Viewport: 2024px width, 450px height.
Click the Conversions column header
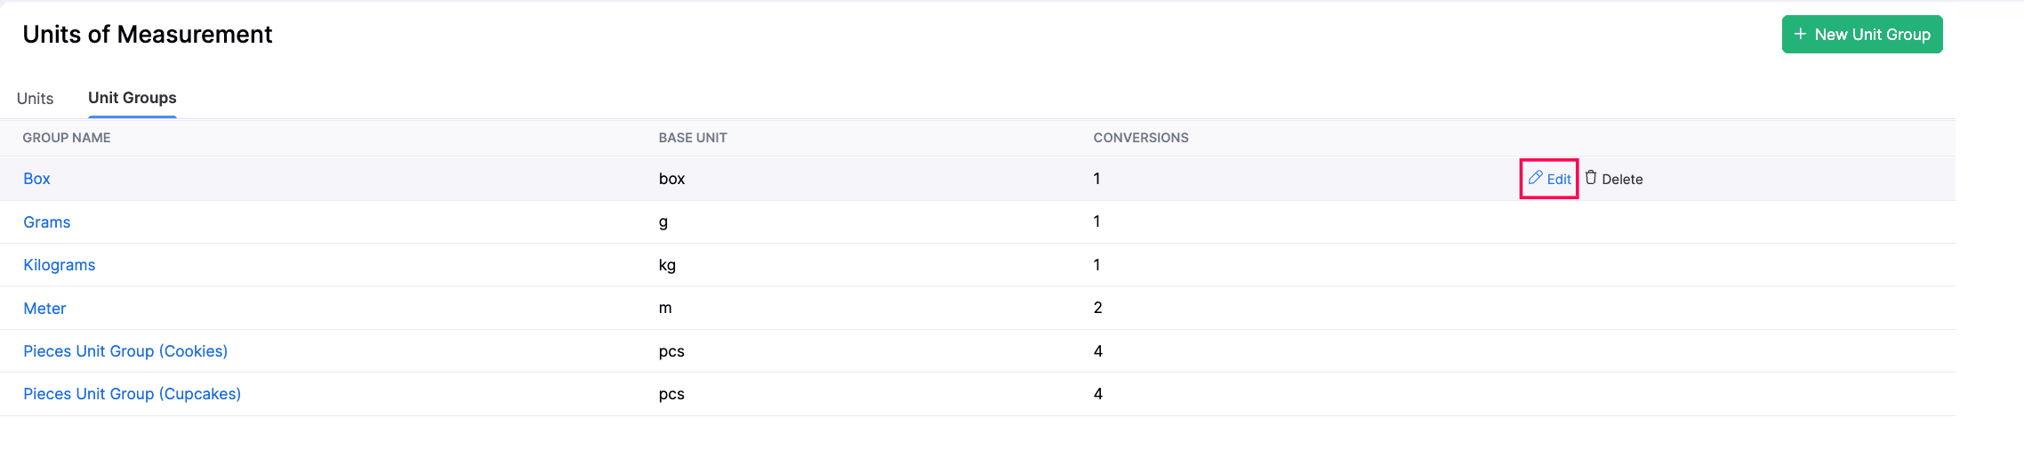[1141, 138]
